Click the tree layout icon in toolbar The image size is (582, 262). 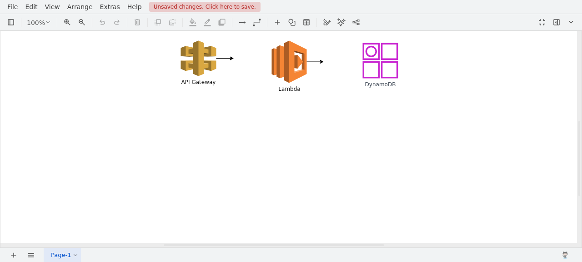[356, 22]
